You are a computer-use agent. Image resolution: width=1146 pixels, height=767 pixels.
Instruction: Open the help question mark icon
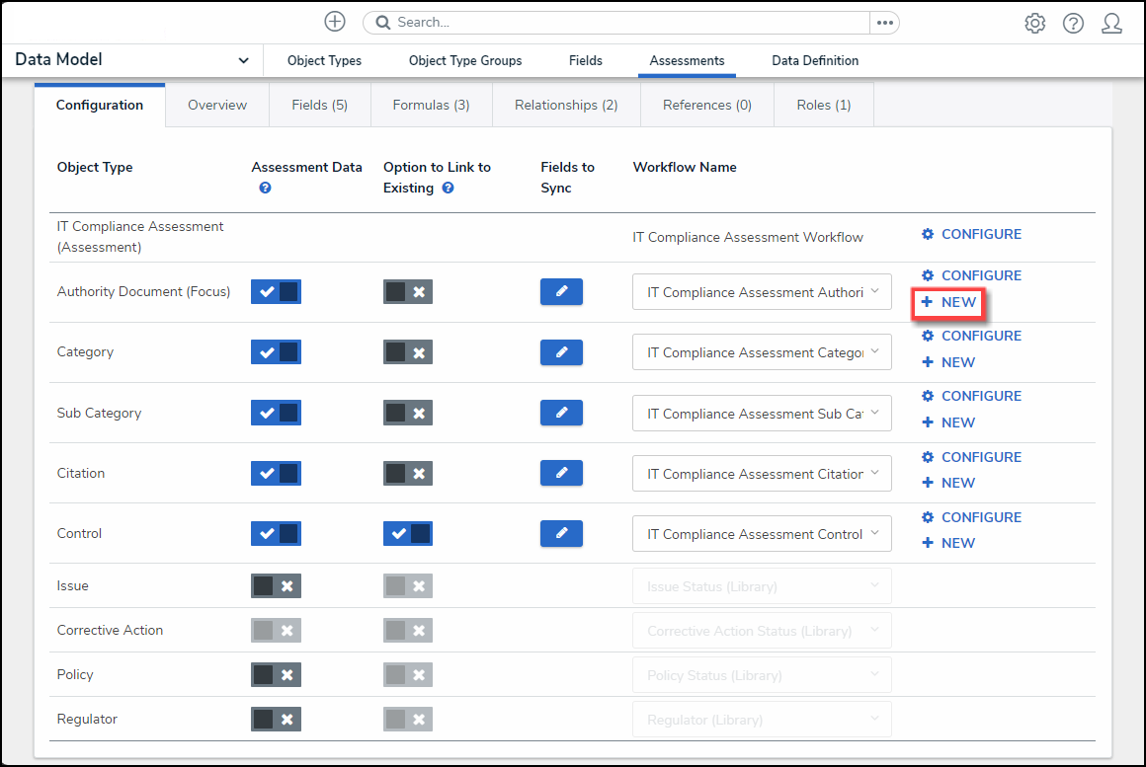[x=1073, y=24]
